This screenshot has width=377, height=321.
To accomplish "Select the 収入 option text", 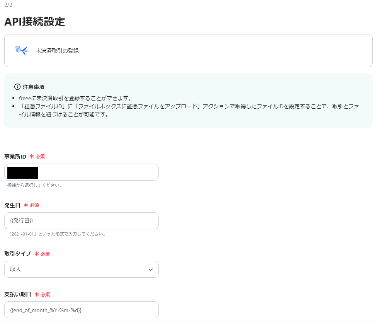I will tap(14, 269).
